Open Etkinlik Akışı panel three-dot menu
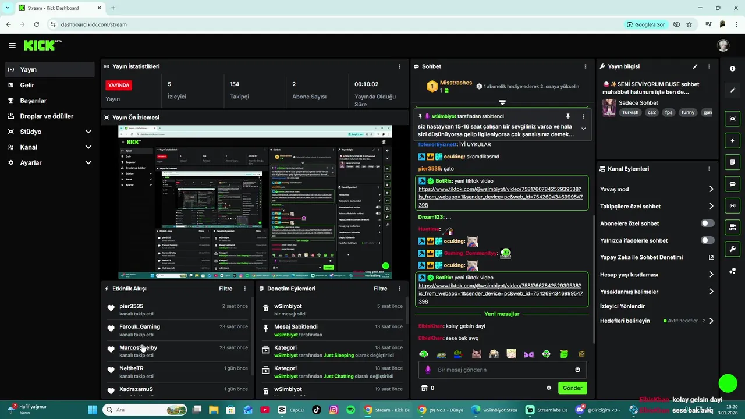The width and height of the screenshot is (745, 419). pyautogui.click(x=244, y=289)
